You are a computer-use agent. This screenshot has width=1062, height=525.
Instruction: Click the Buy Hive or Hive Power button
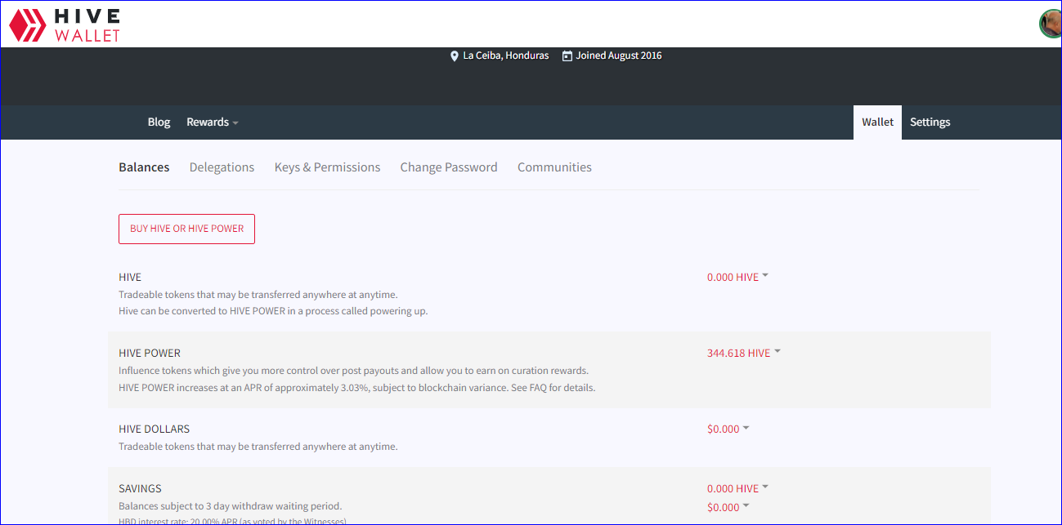tap(186, 229)
